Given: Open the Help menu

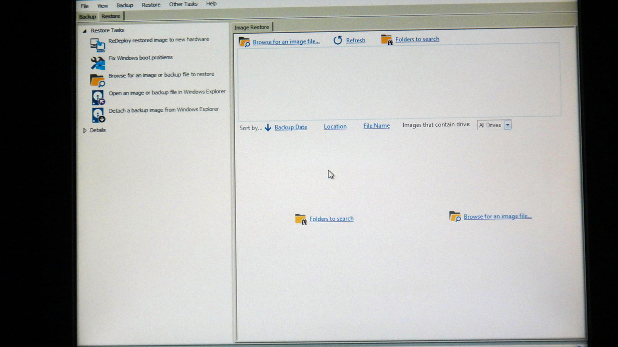Looking at the screenshot, I should [x=211, y=4].
